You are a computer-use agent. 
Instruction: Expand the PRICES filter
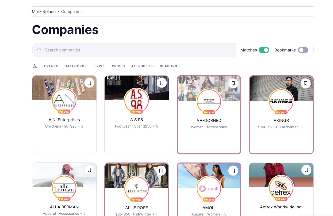pos(119,66)
